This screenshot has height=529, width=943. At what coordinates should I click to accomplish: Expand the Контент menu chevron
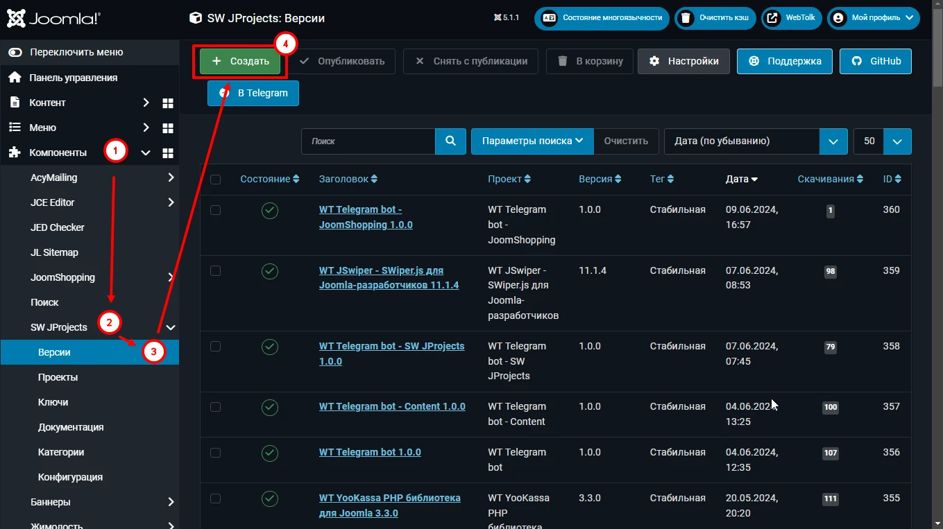pyautogui.click(x=146, y=103)
